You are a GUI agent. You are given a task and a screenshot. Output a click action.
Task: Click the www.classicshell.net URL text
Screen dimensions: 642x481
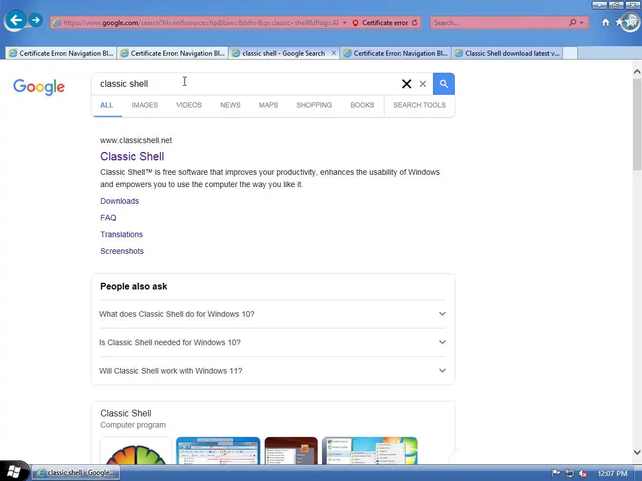136,140
